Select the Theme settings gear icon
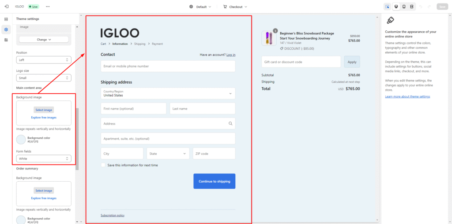The height and width of the screenshot is (224, 452). [x=6, y=29]
